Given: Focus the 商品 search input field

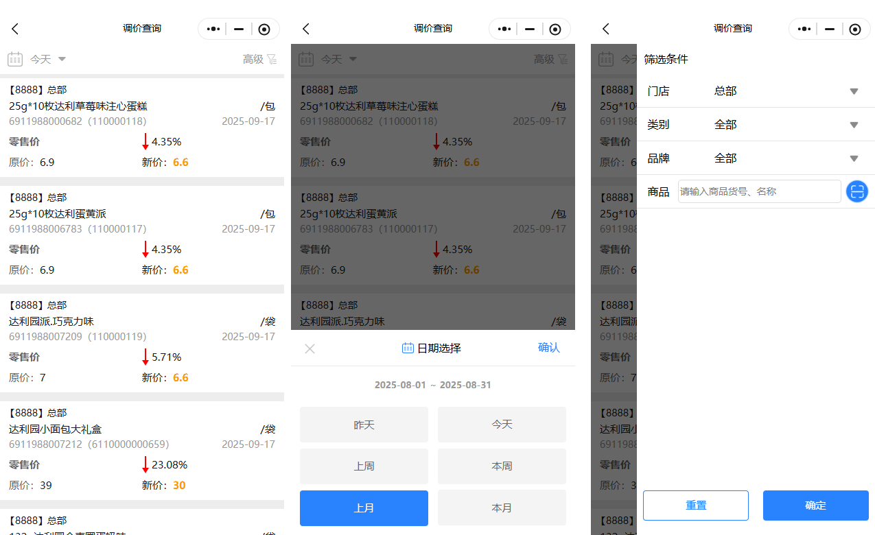Looking at the screenshot, I should 758,191.
